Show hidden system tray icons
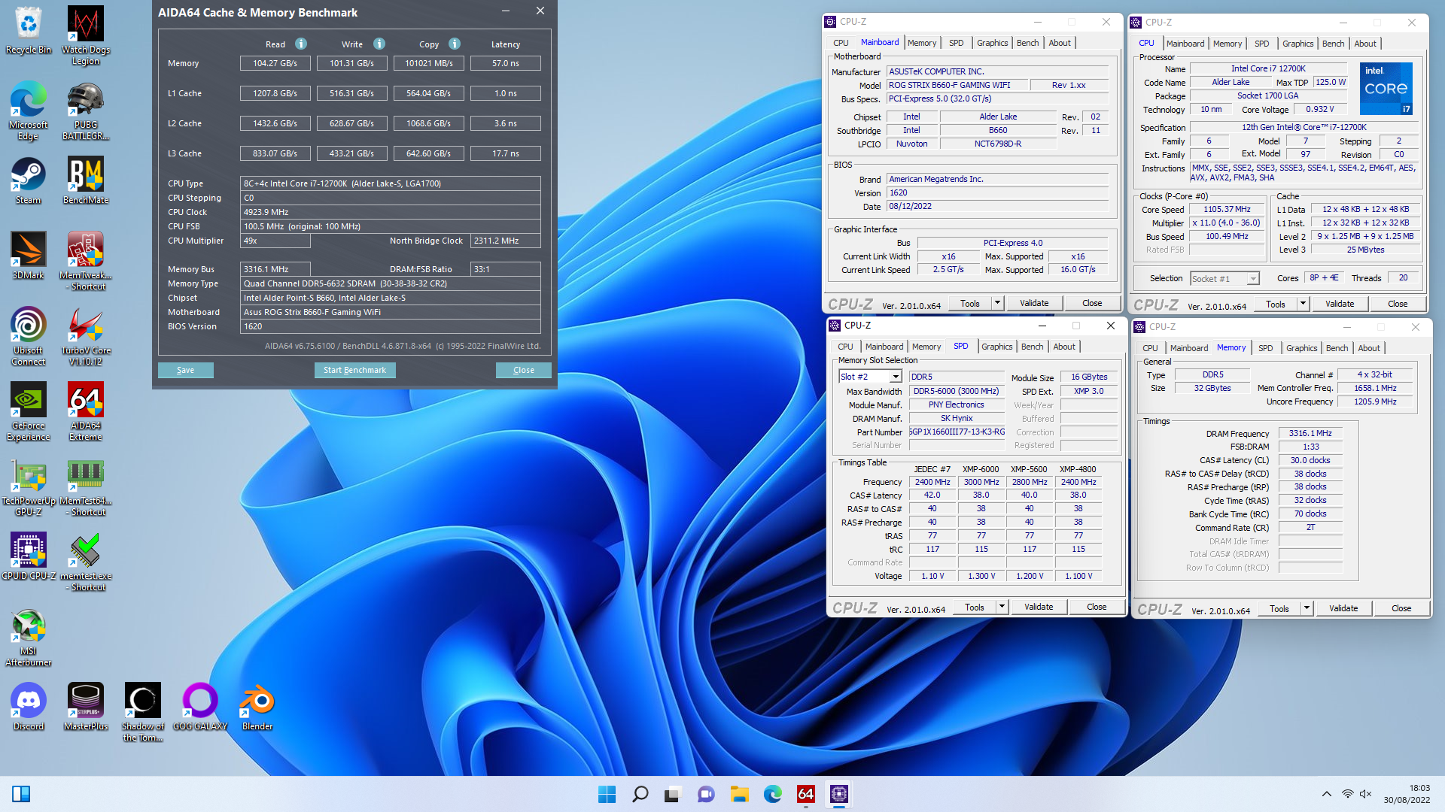The width and height of the screenshot is (1445, 812). pos(1327,794)
